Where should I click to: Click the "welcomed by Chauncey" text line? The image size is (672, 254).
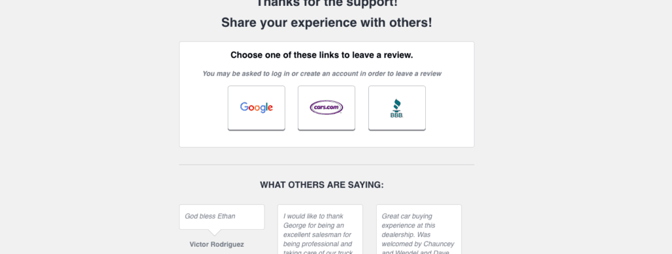[418, 244]
